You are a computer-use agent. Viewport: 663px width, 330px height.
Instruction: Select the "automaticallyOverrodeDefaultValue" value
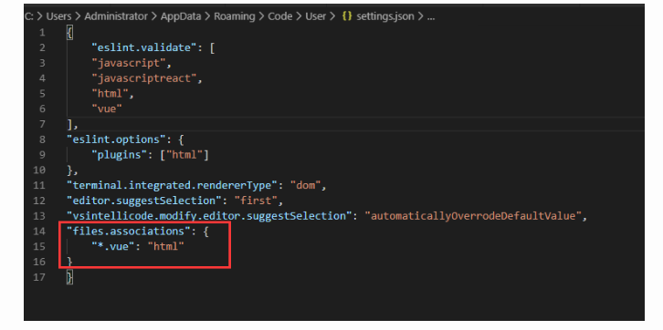[x=473, y=216]
